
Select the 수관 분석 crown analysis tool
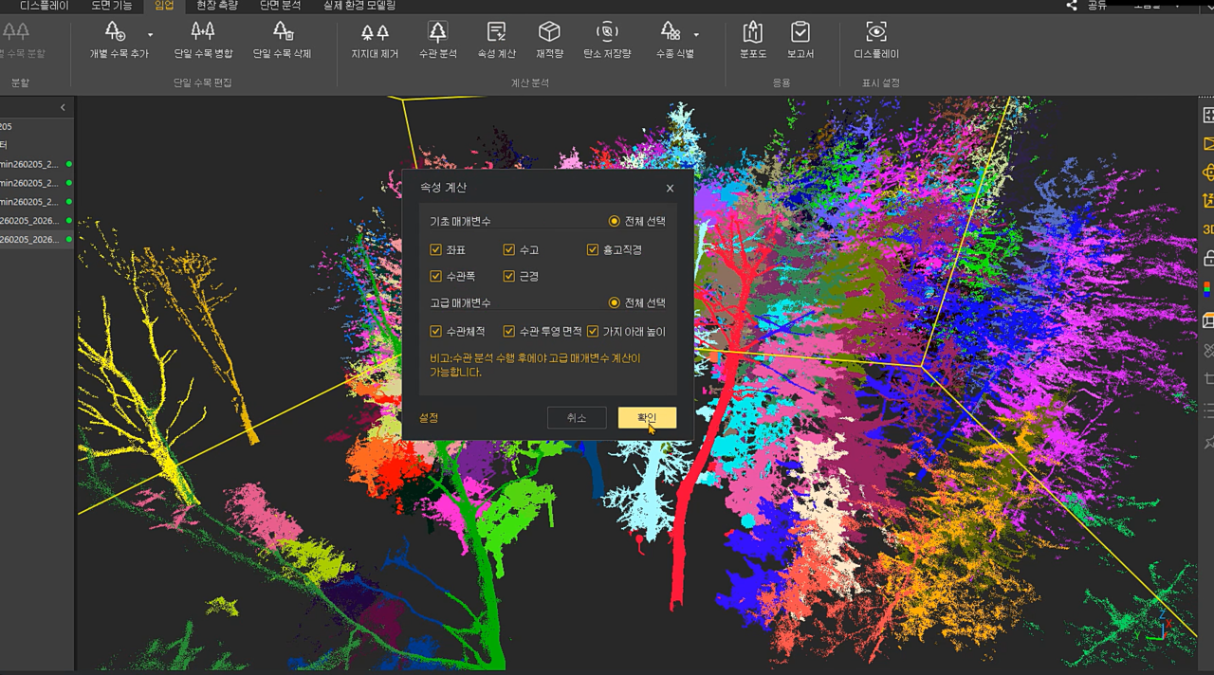(x=437, y=42)
